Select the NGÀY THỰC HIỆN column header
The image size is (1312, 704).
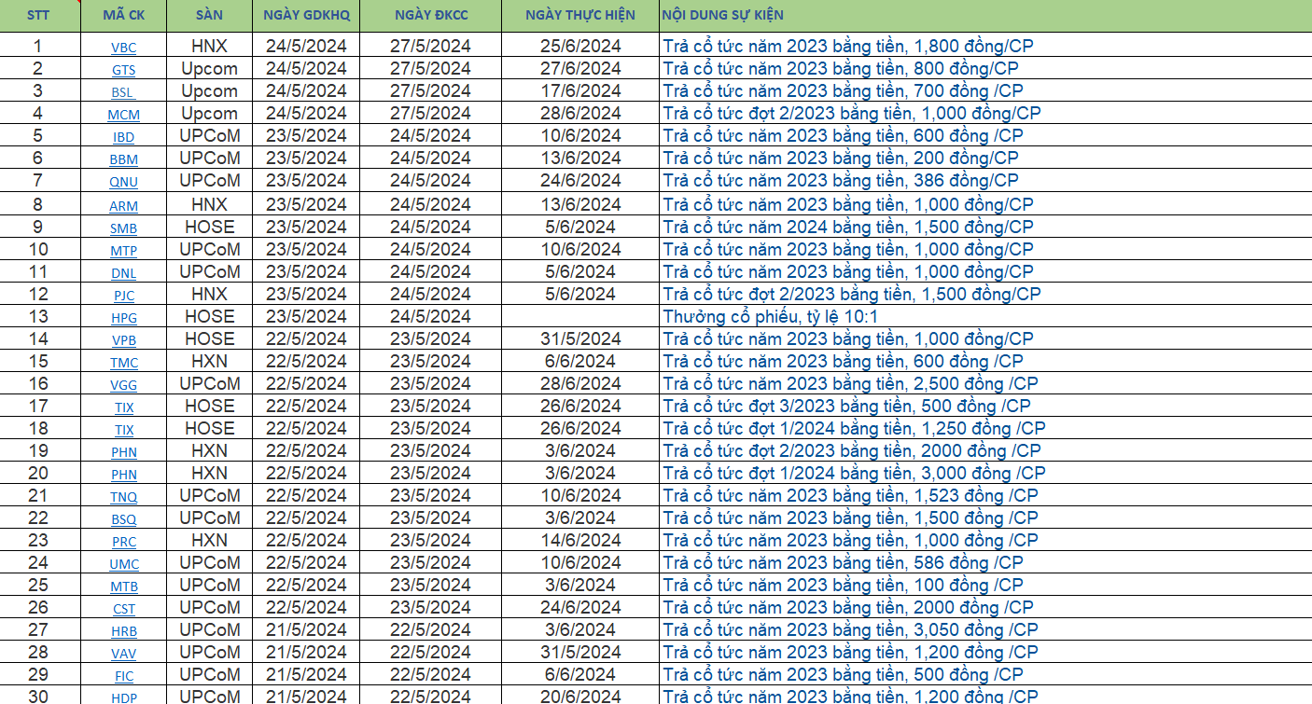580,15
